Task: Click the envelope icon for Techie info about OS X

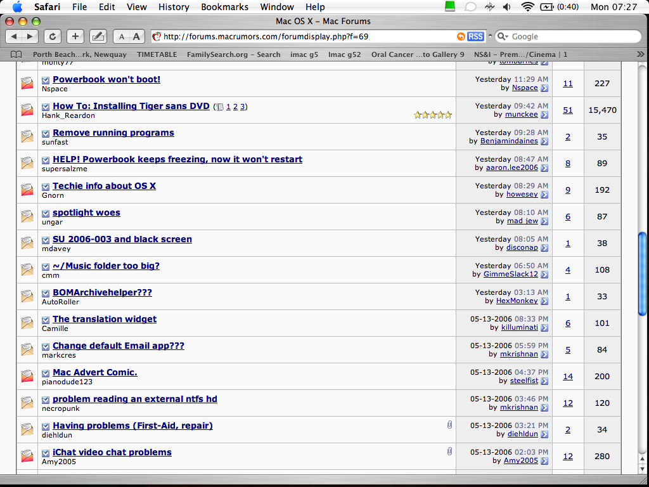Action: (x=27, y=190)
